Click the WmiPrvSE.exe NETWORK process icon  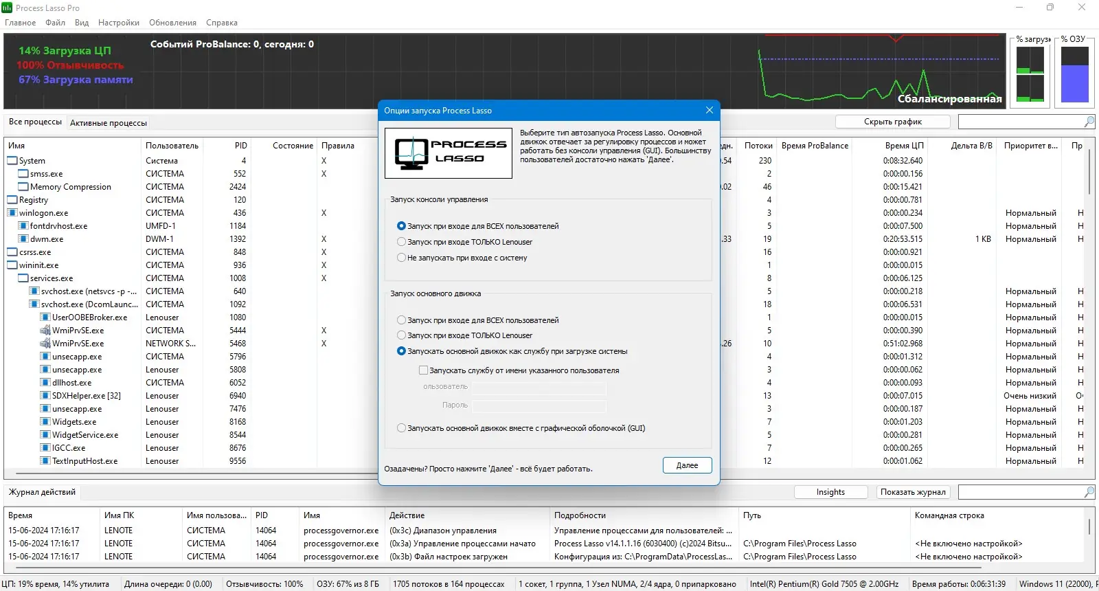(x=45, y=344)
